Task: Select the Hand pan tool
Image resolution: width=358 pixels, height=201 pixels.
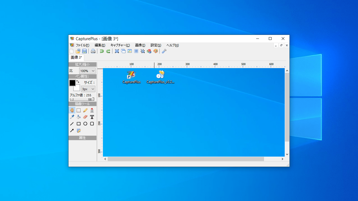Action: tap(72, 110)
